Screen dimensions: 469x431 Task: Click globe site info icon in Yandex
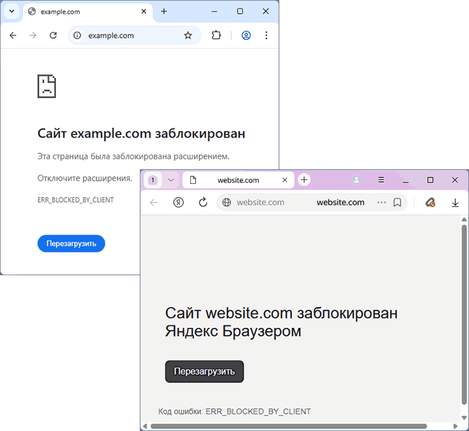pyautogui.click(x=227, y=203)
